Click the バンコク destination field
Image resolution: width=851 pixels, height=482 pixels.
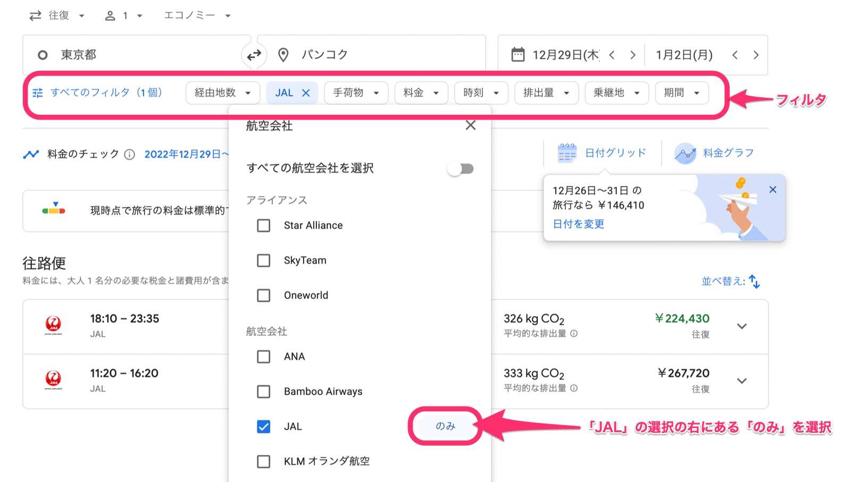pyautogui.click(x=371, y=55)
